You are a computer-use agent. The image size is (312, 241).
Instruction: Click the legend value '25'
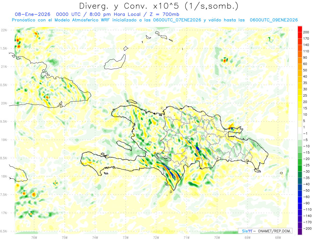[305, 95]
